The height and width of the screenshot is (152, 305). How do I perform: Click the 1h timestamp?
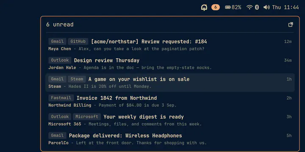coord(289,79)
